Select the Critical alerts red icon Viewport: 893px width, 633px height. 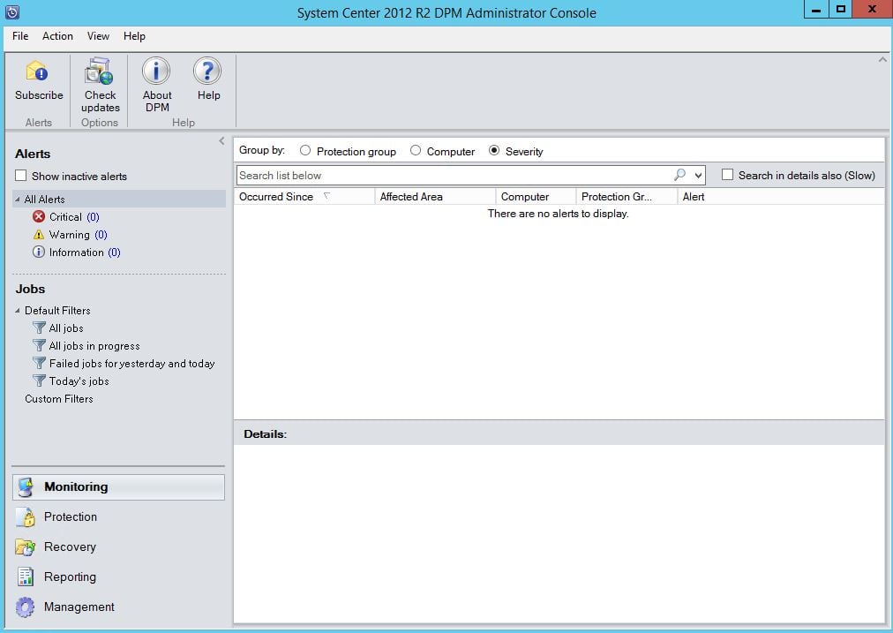pos(39,216)
